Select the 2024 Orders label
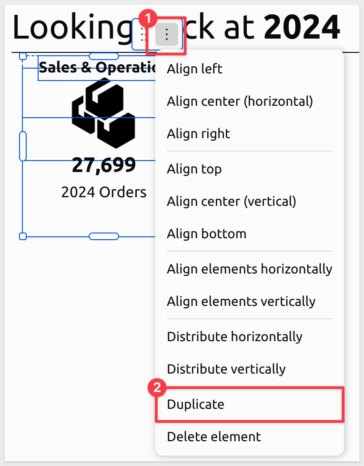Image resolution: width=364 pixels, height=466 pixels. tap(104, 192)
